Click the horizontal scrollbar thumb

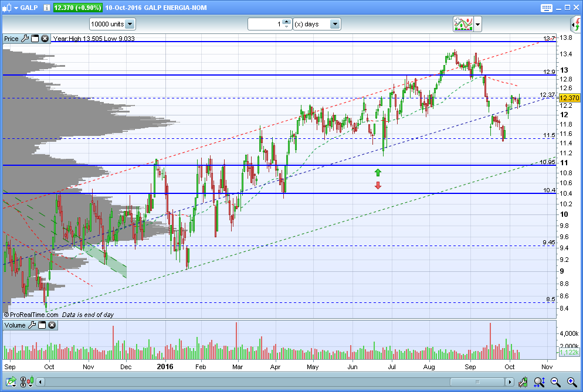click(x=477, y=382)
